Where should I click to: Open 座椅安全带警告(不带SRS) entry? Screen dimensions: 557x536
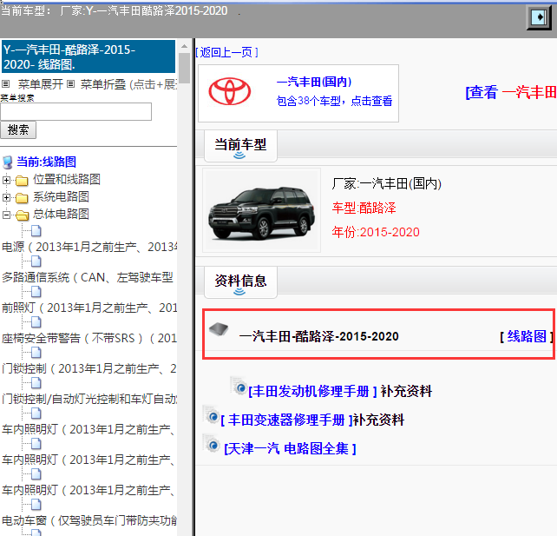pyautogui.click(x=89, y=338)
